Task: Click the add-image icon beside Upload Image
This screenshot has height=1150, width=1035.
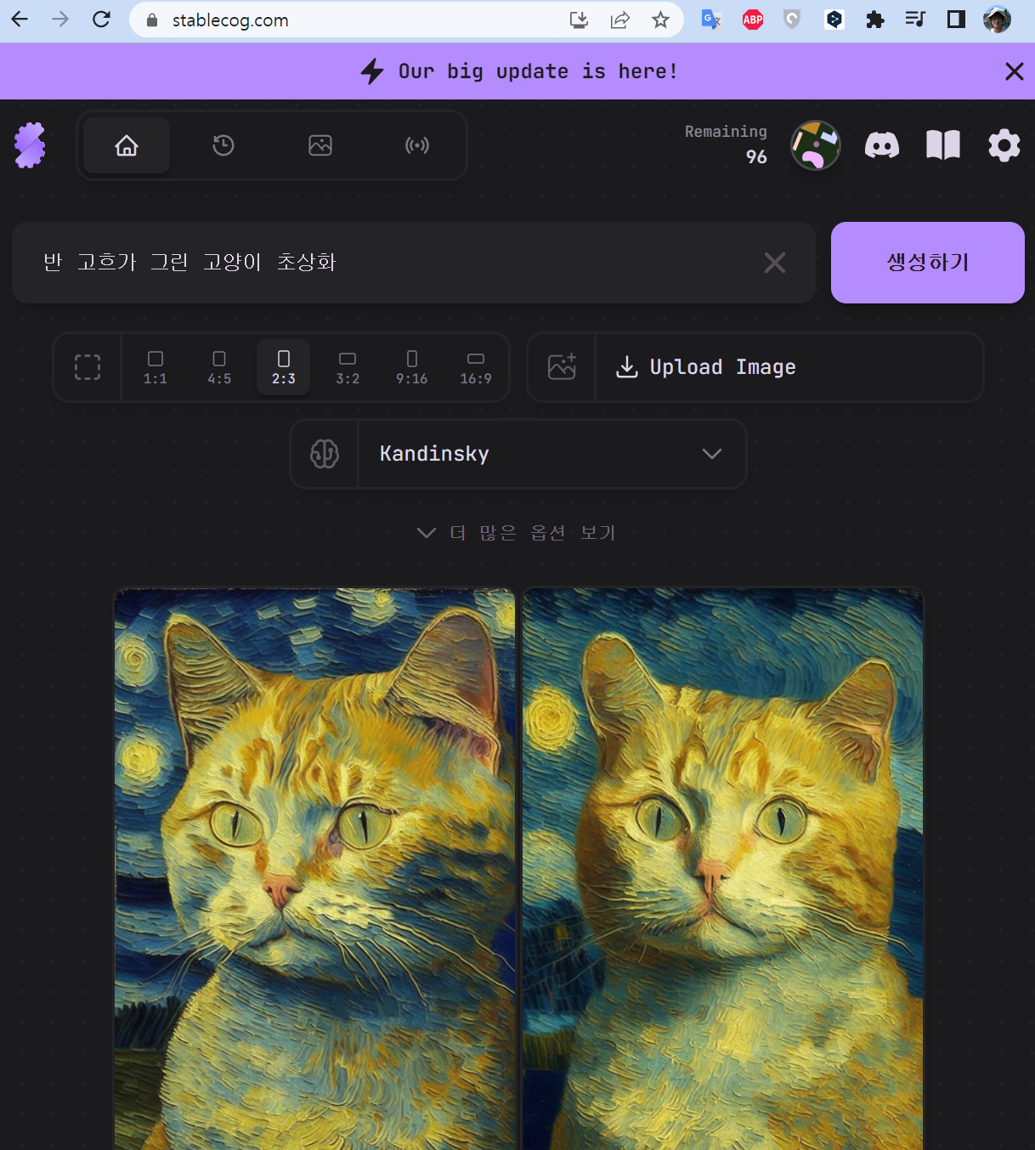Action: [x=562, y=367]
